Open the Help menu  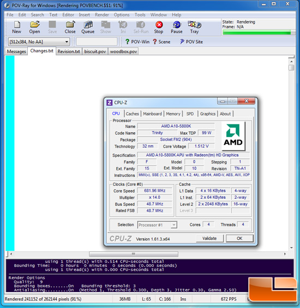(x=177, y=15)
